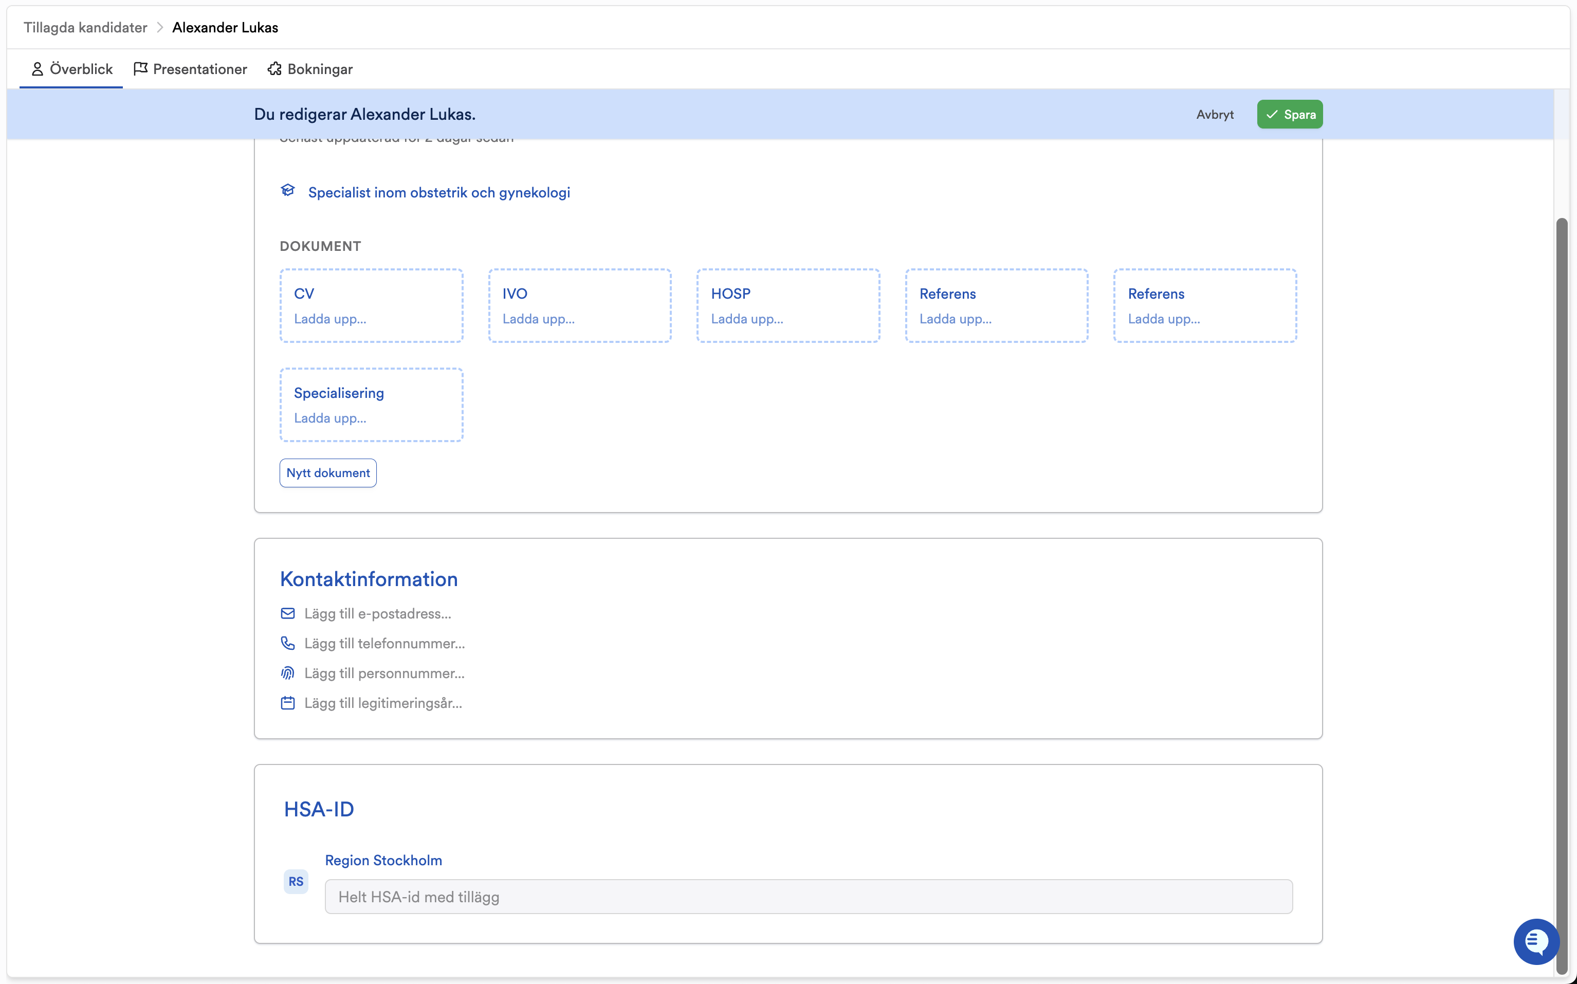The image size is (1577, 984).
Task: Upload an IVO document
Action: [x=580, y=306]
